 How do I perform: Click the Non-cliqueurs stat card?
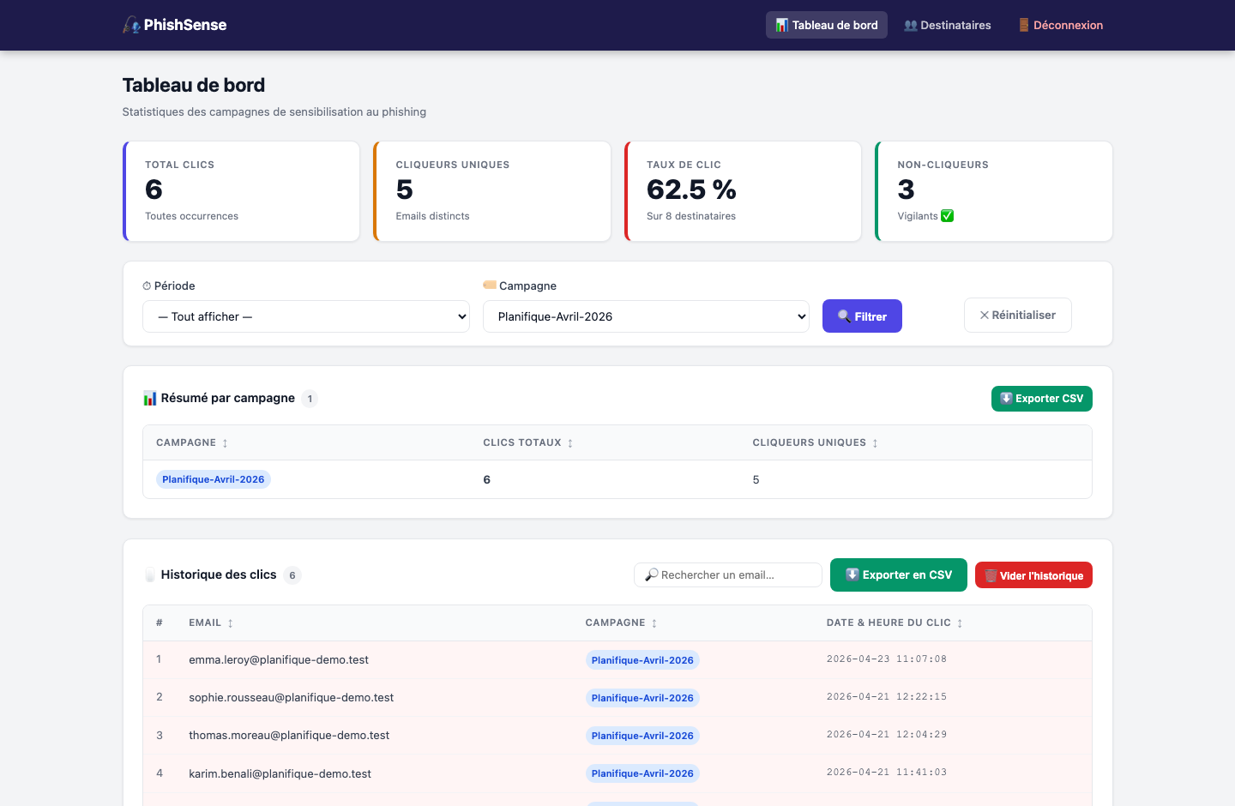pos(994,191)
